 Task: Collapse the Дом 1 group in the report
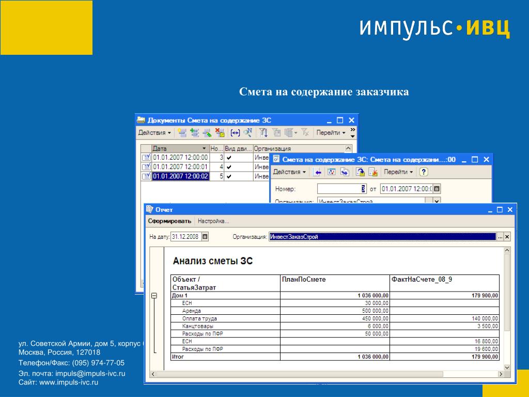(x=154, y=296)
